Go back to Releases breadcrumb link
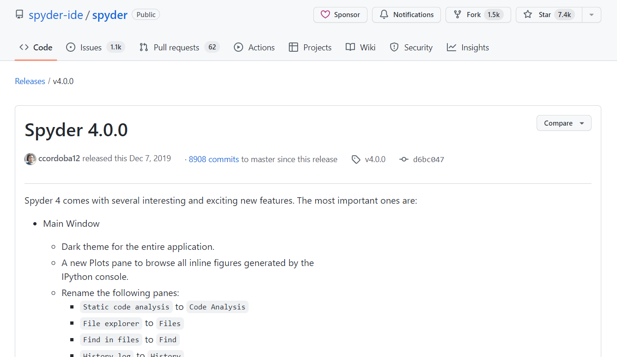Screen dimensions: 617x357 point(30,81)
